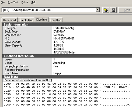Click the 'Recorder information' label
This screenshot has width=132, height=107.
coord(17,70)
